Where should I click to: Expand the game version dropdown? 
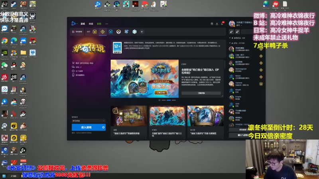click(x=89, y=121)
